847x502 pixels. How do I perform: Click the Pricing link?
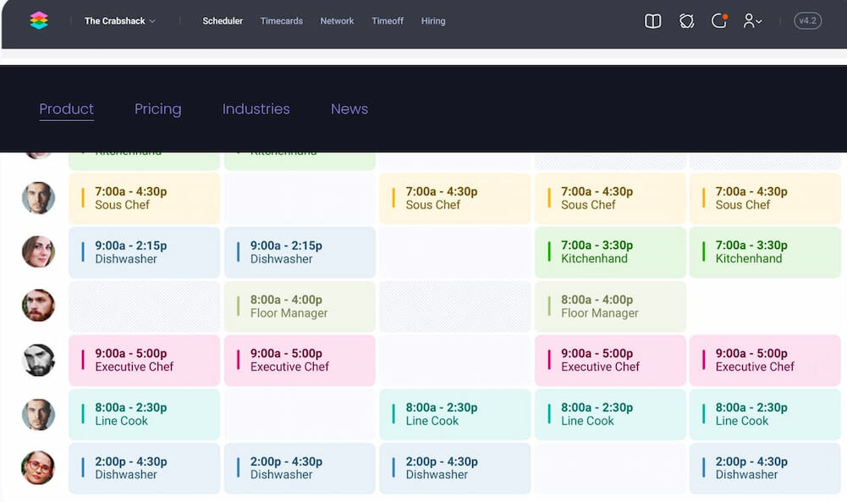click(157, 109)
